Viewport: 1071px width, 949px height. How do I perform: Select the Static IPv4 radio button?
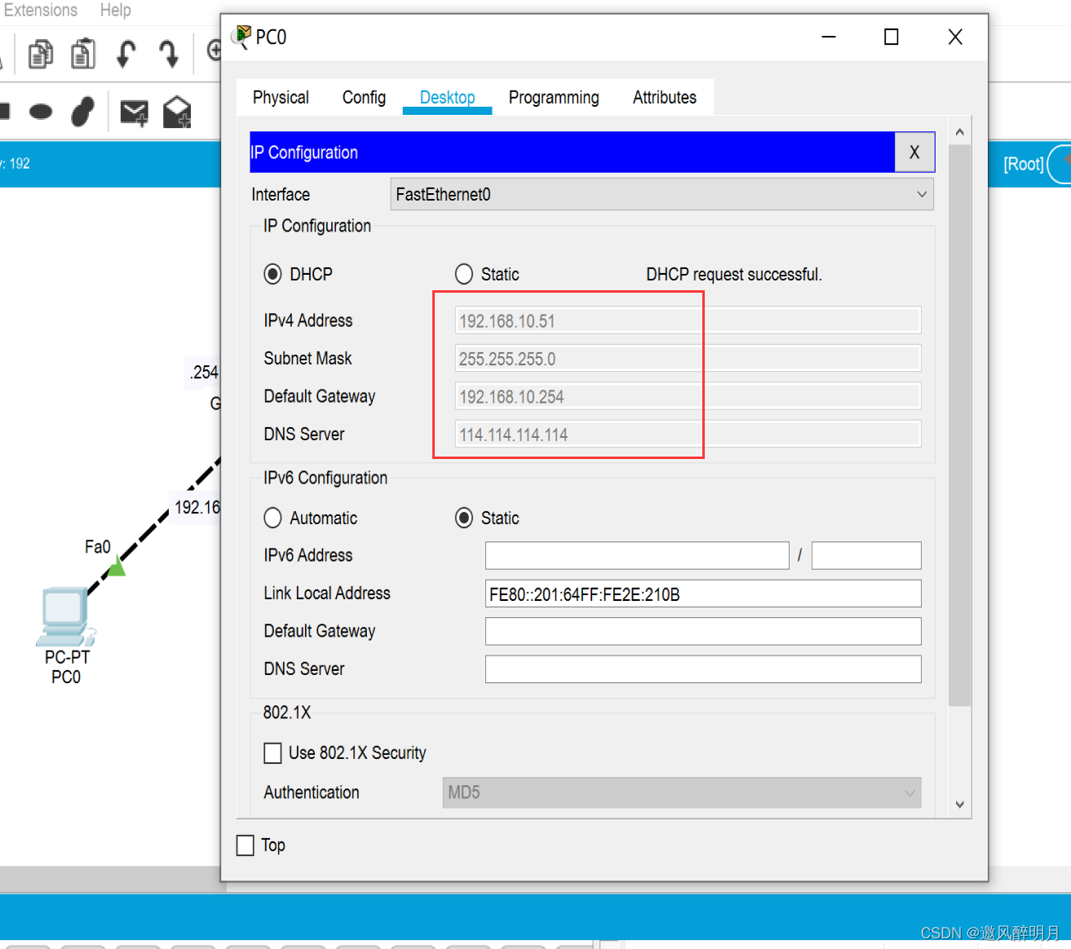[x=464, y=274]
